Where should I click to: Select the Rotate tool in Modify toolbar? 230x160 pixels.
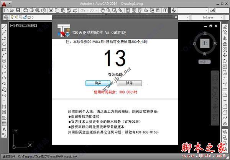[225, 61]
